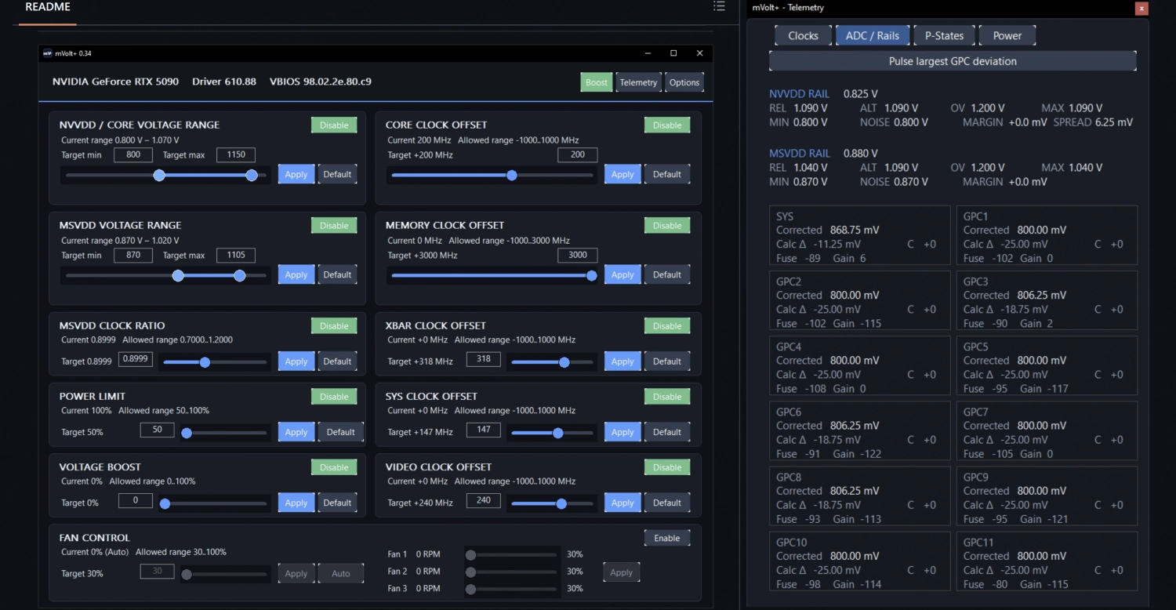Select the VBIOS 98.02.2e.80.c9 text

pyautogui.click(x=321, y=82)
